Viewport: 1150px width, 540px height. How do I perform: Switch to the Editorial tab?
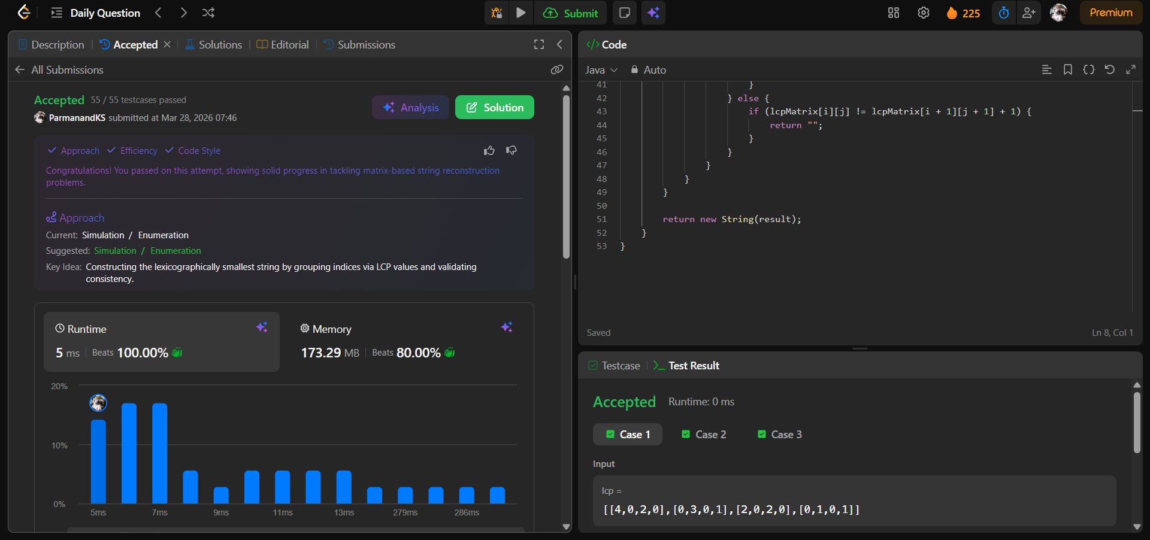tap(283, 45)
